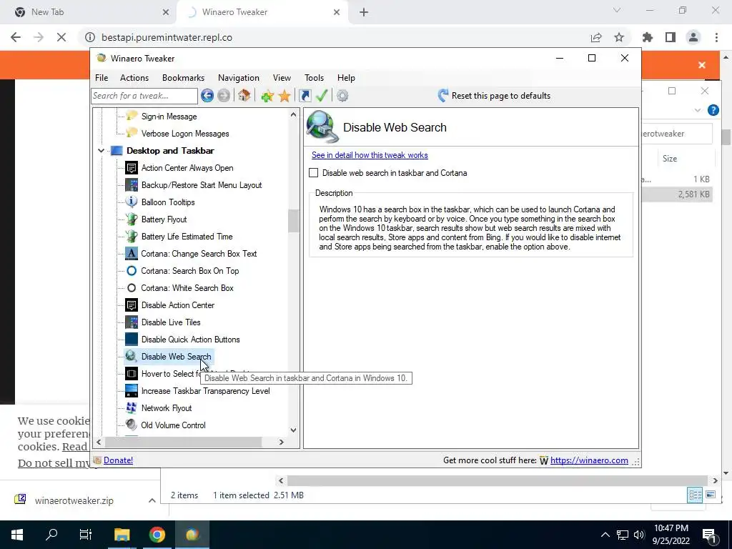Open See in detail how this tweak works

[370, 155]
